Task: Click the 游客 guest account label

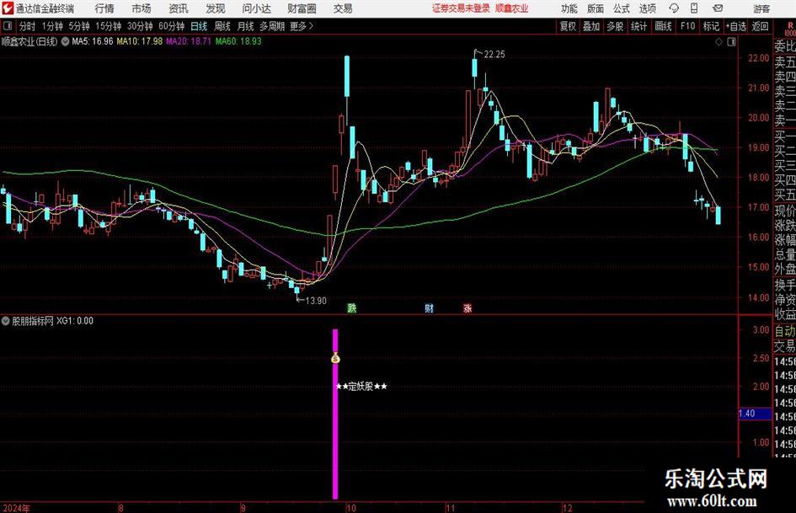Action: [761, 8]
